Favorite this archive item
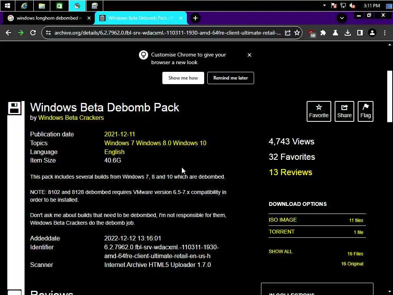 (319, 111)
